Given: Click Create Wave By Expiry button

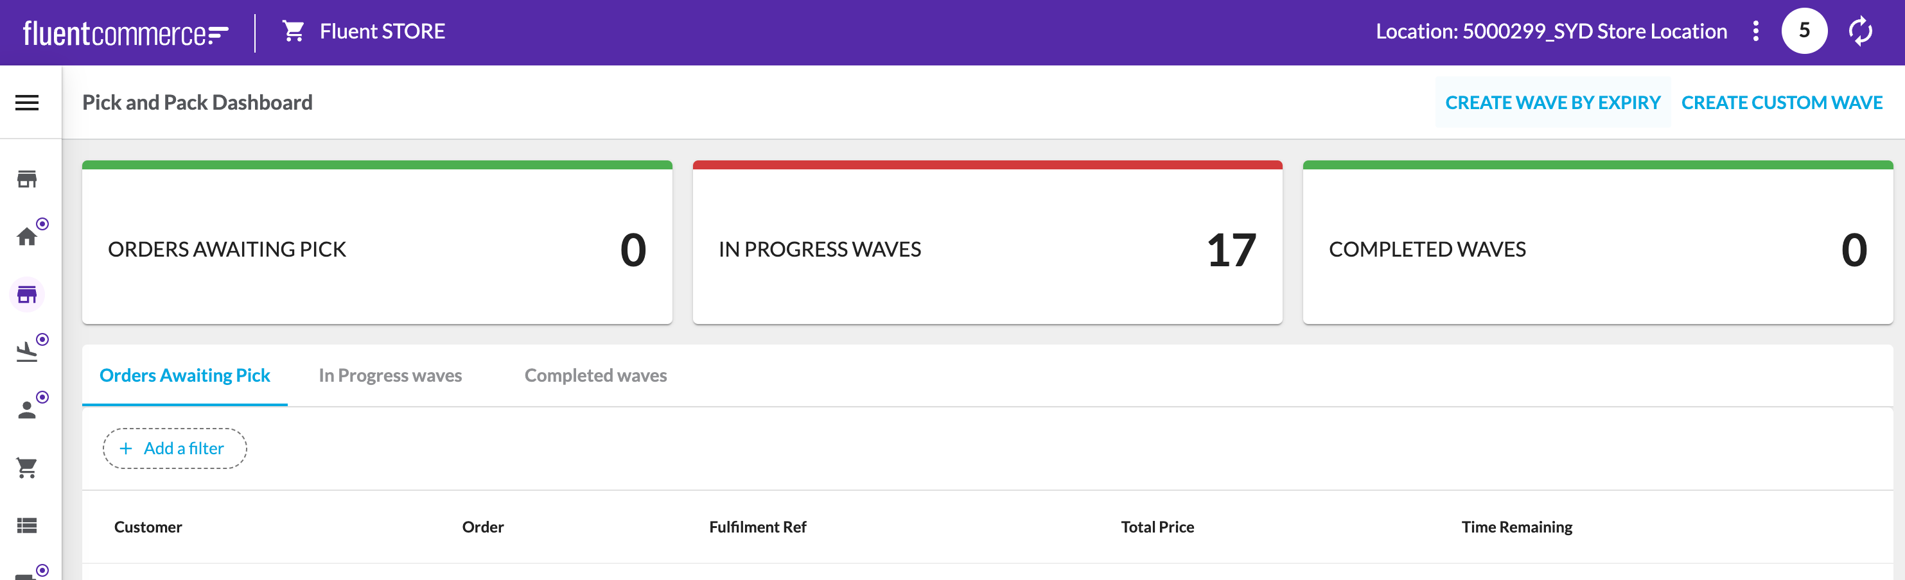Looking at the screenshot, I should (1552, 103).
